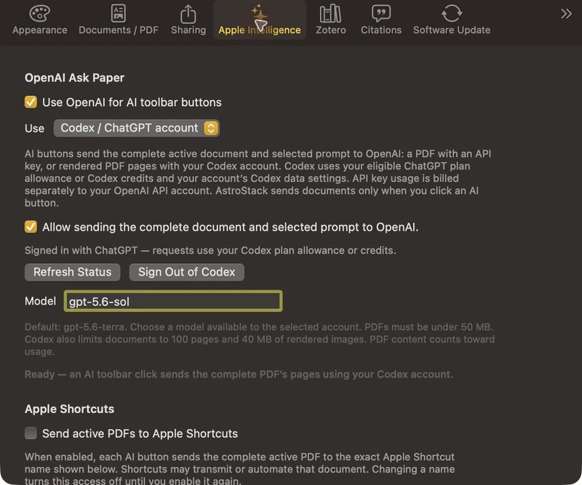Click the OpenAI Ask Paper heading
Image resolution: width=582 pixels, height=485 pixels.
74,78
